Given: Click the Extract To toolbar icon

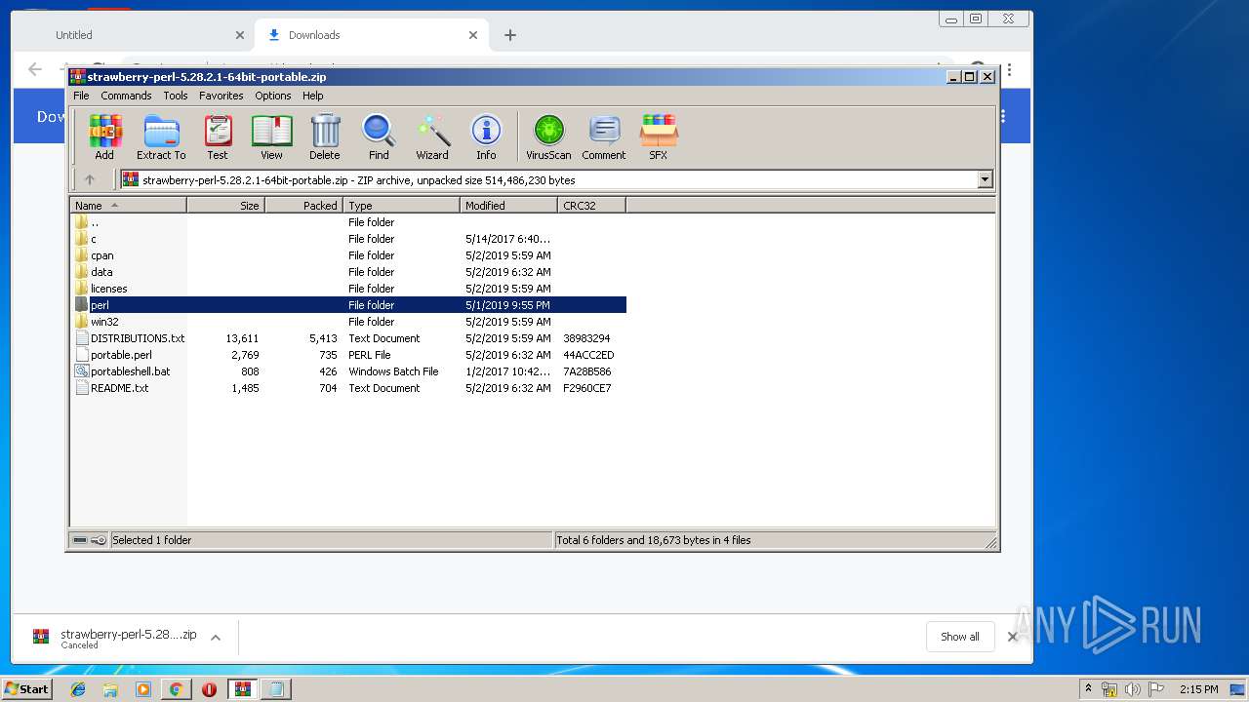Looking at the screenshot, I should [161, 136].
